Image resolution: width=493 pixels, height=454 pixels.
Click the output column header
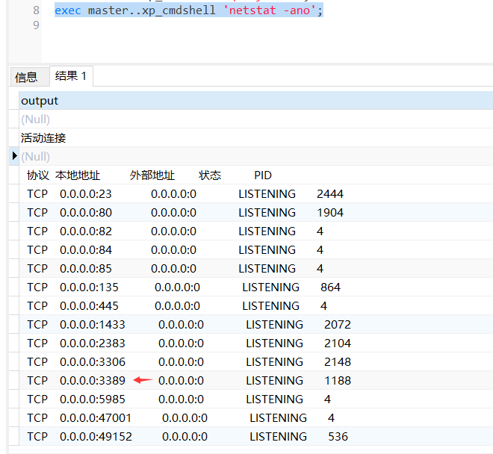(40, 101)
